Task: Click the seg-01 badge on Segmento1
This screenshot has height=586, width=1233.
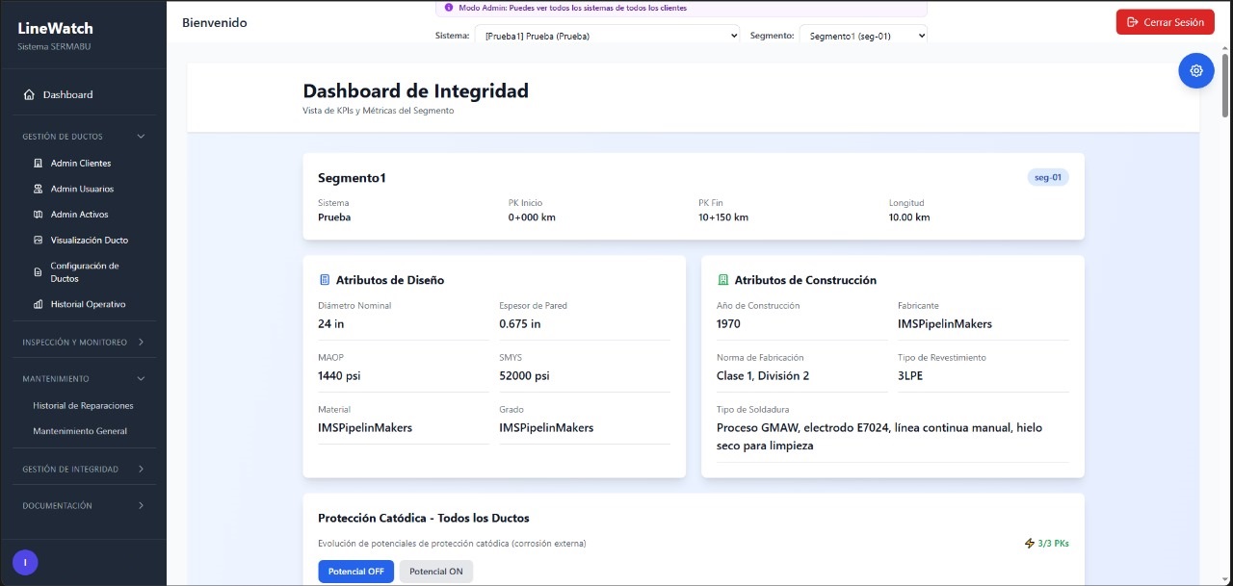Action: click(1048, 177)
